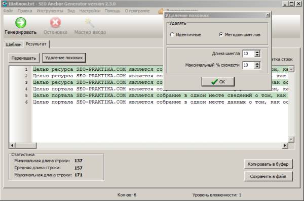Viewport: 304px width, 201px height.
Task: Close the Удаление похожих dialog
Action: pos(268,15)
